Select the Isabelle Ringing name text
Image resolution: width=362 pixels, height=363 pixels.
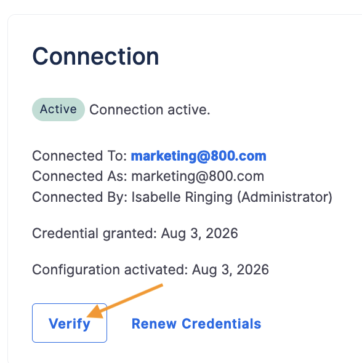pyautogui.click(x=182, y=197)
